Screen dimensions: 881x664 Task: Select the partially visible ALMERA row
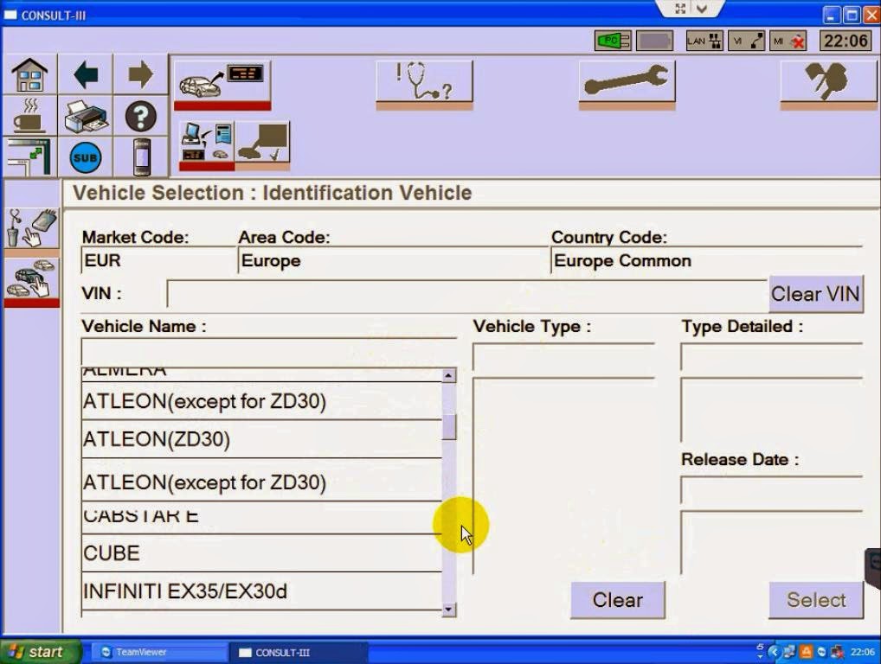(262, 373)
